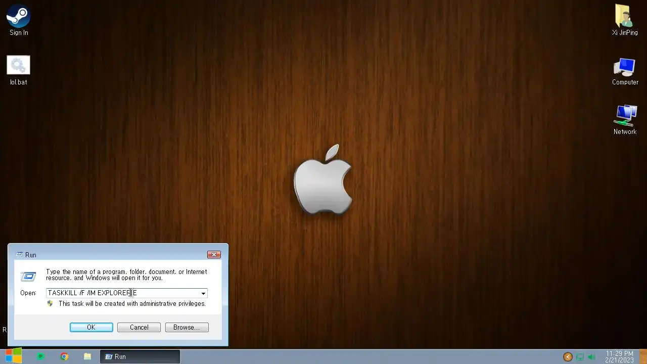This screenshot has height=364, width=647.
Task: Click the Run dialog title bar icon
Action: click(x=19, y=255)
